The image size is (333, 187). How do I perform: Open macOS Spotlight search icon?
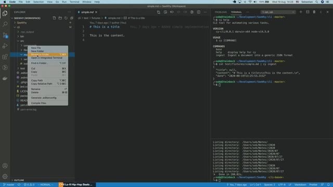pos(316,2)
